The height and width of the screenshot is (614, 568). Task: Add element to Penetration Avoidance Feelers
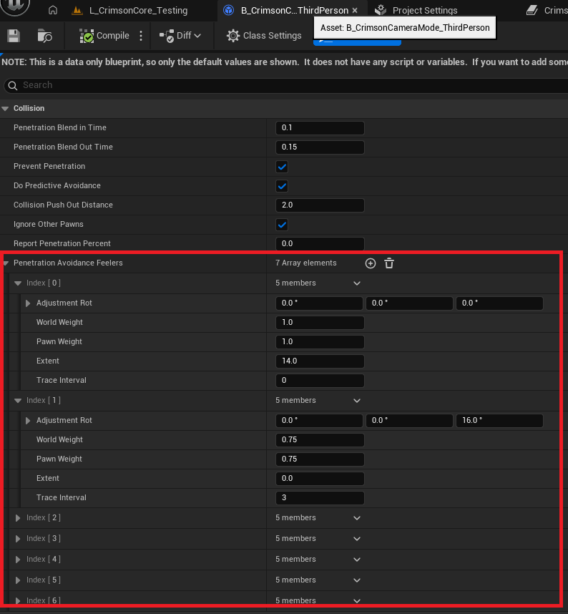click(371, 263)
